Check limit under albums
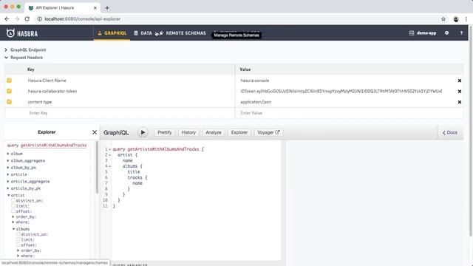 (18, 239)
